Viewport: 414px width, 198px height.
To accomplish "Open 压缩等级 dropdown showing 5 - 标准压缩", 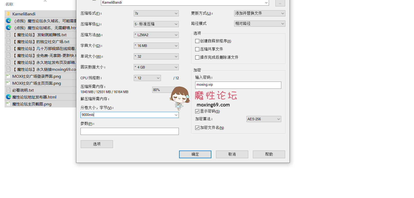I will [x=156, y=24].
